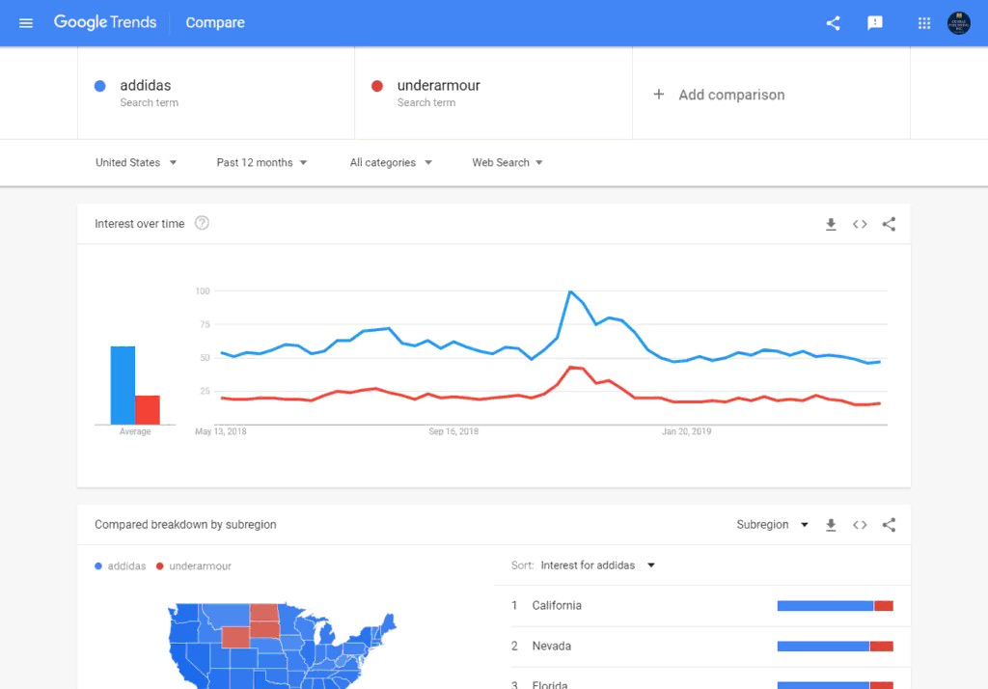The height and width of the screenshot is (689, 988).
Task: Change the Subregion breakdown level
Action: (x=770, y=524)
